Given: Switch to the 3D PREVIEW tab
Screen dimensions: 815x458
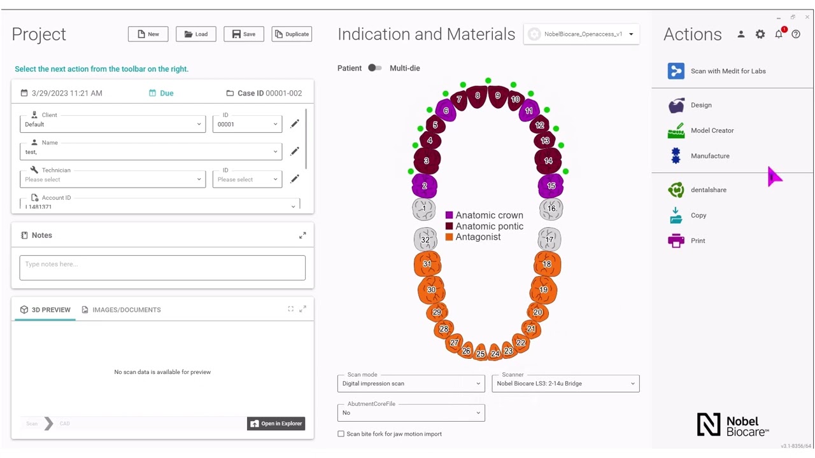Looking at the screenshot, I should click(45, 310).
